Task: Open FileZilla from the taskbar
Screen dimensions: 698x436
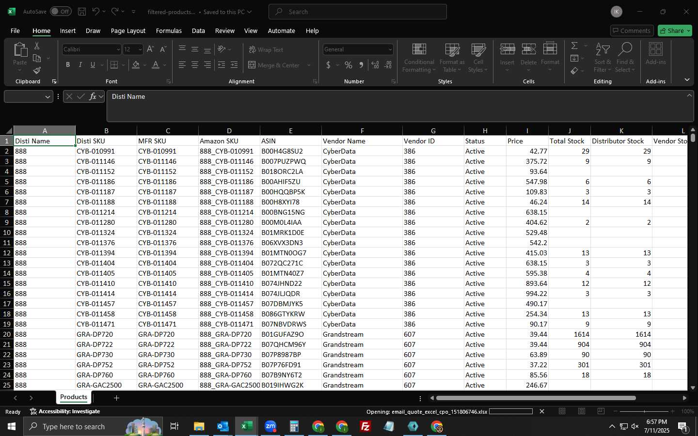Action: (365, 426)
